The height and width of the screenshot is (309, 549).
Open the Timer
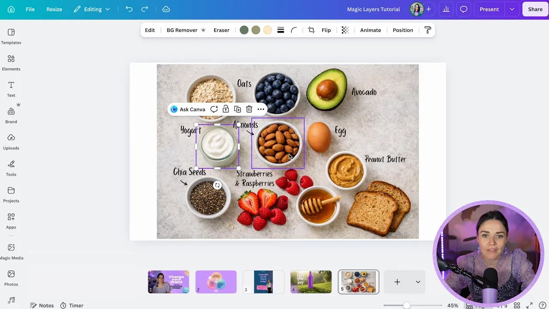72,306
